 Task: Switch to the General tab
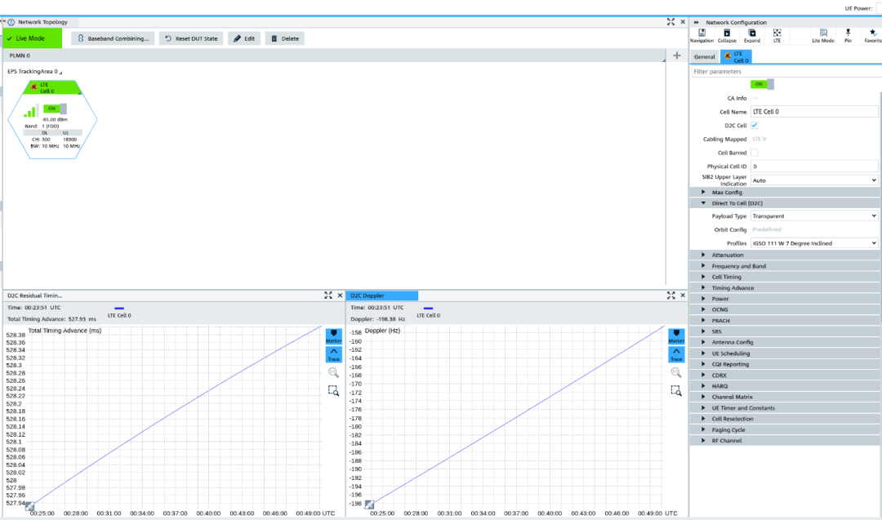pos(704,57)
